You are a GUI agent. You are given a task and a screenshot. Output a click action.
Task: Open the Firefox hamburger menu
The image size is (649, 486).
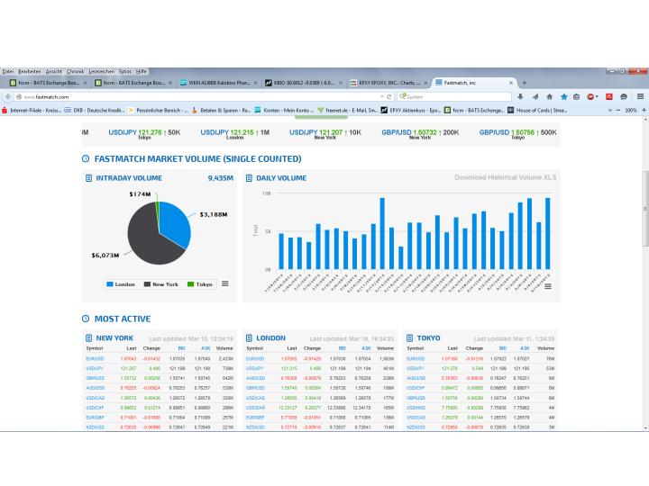point(640,96)
